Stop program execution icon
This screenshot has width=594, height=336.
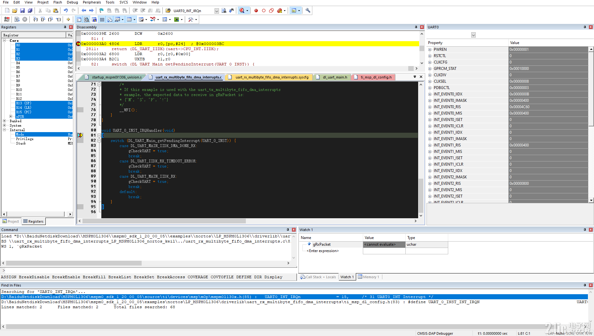pyautogui.click(x=25, y=19)
